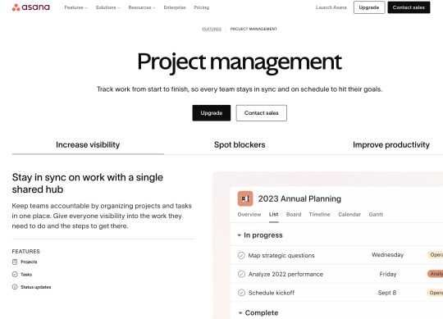443x319 pixels.
Task: Mark Map strategic questions task complete
Action: pos(241,256)
